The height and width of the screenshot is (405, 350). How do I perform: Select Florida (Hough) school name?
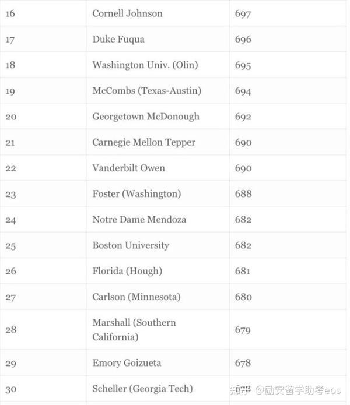pos(127,271)
